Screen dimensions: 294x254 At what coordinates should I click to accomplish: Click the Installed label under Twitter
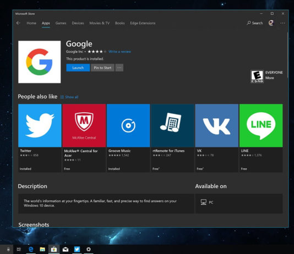(25, 169)
